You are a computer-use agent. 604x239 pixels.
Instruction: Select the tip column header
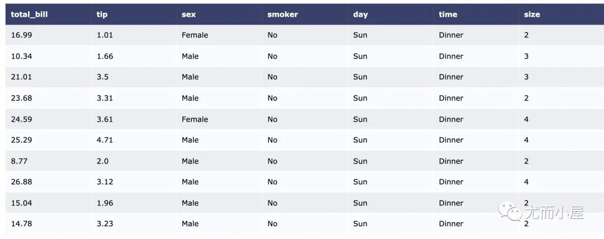point(102,15)
